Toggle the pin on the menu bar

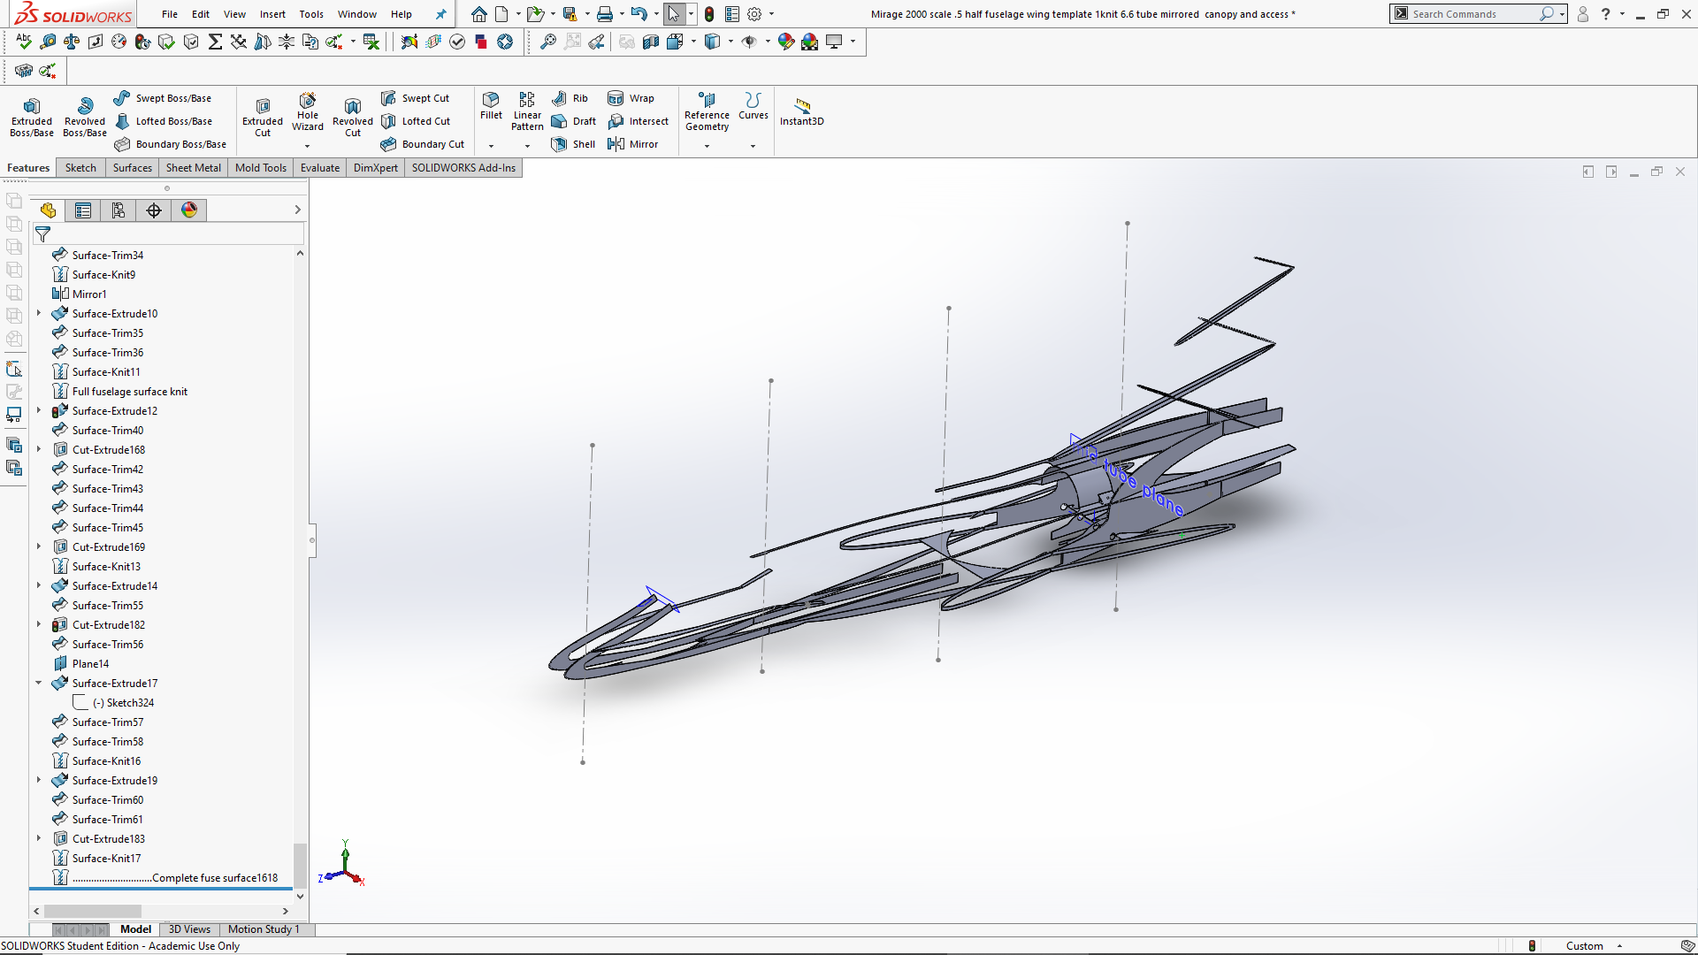tap(440, 14)
